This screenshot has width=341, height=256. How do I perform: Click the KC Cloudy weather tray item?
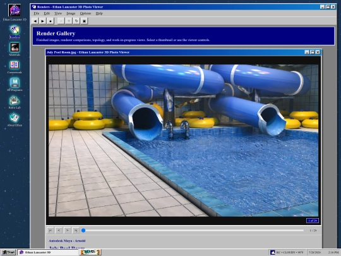click(x=287, y=252)
